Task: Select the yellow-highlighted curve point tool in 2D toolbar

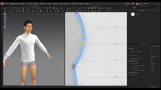Action: (70, 8)
